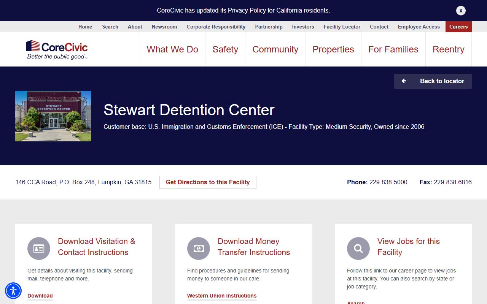The width and height of the screenshot is (487, 304).
Task: Click the facility phone number 229-838-5000
Action: [x=388, y=182]
